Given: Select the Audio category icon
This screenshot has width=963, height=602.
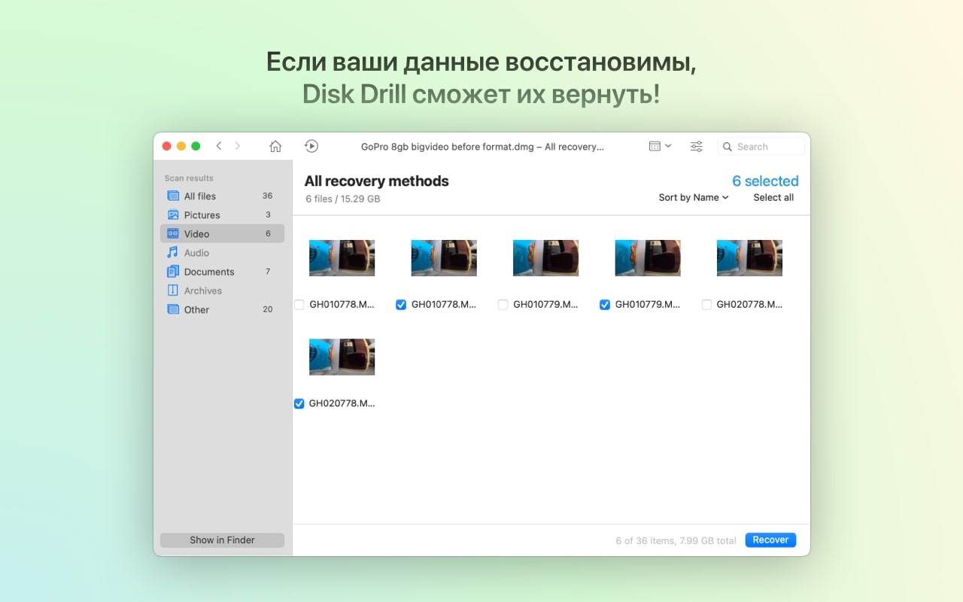Looking at the screenshot, I should pyautogui.click(x=173, y=252).
